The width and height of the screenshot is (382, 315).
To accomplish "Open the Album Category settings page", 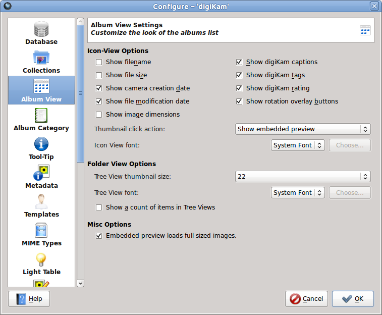I will coord(41,119).
